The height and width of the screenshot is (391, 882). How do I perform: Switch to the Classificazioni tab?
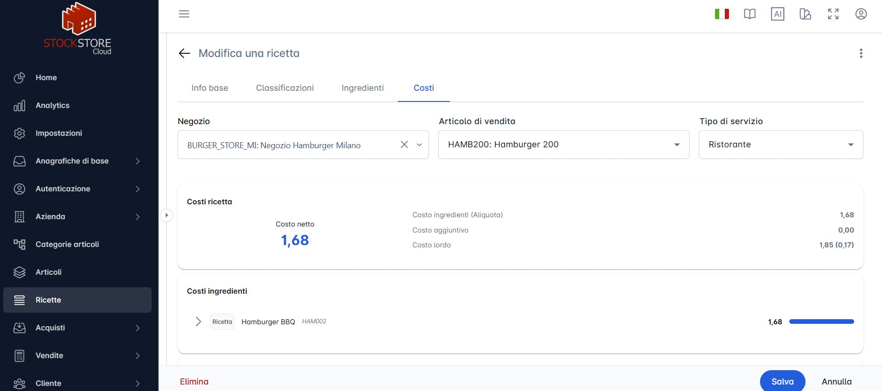pos(285,88)
